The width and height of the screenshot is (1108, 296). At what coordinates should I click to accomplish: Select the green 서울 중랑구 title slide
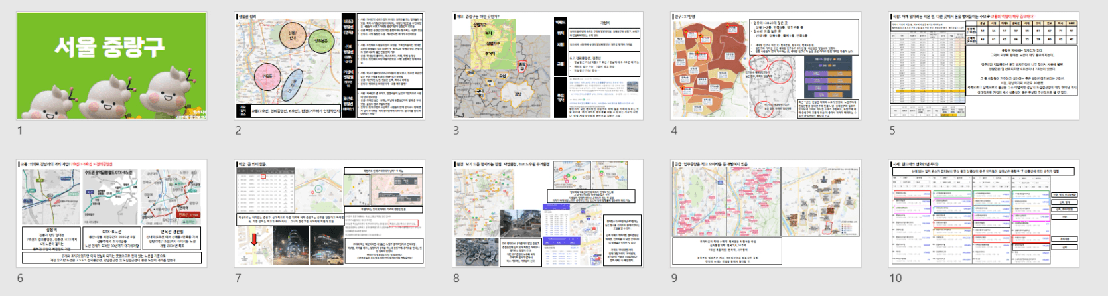tap(111, 66)
